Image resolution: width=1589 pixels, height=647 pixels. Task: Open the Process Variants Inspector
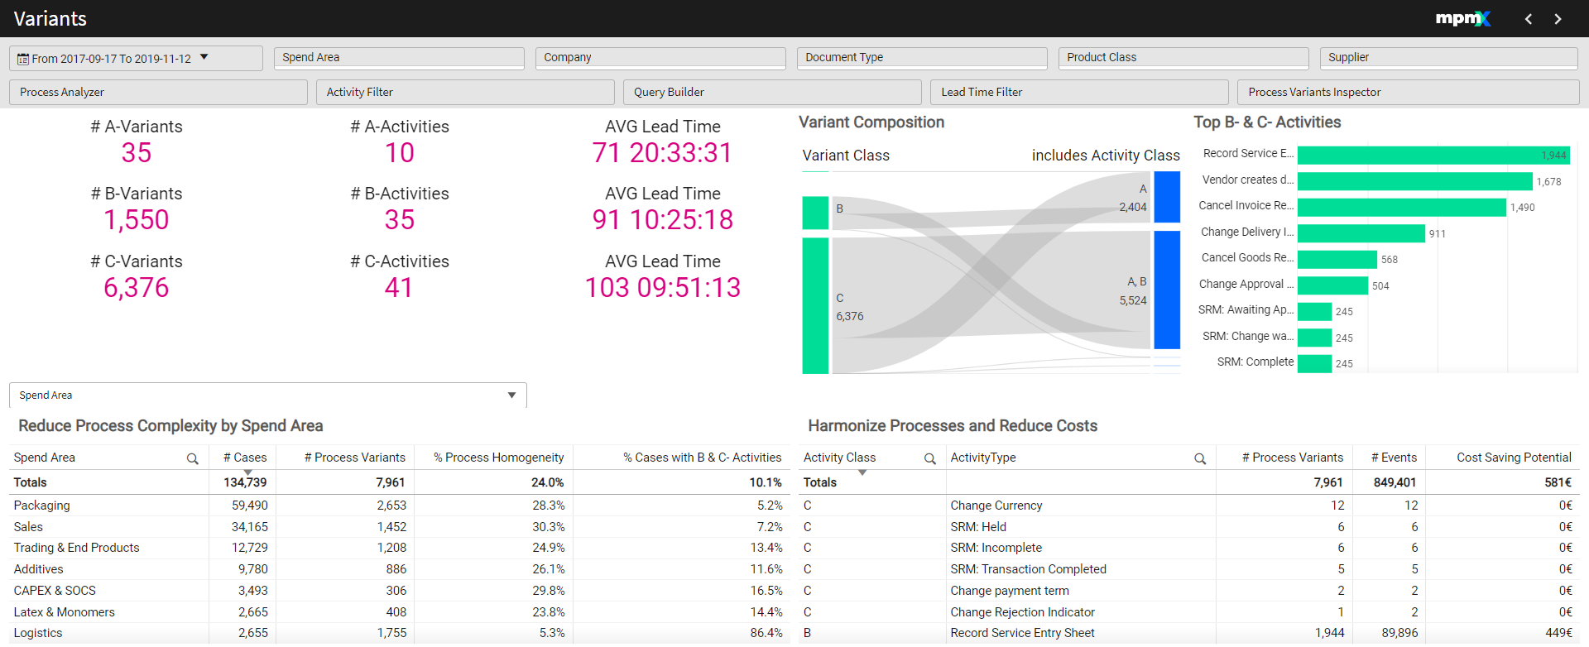tap(1408, 92)
